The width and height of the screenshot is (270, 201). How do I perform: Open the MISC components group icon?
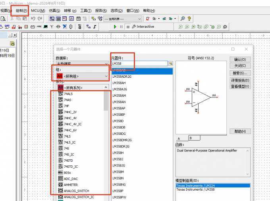pyautogui.click(x=39, y=27)
